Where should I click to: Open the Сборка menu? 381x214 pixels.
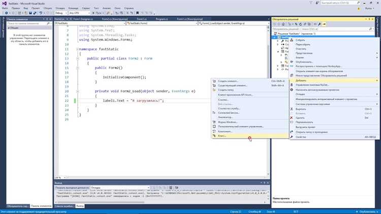coord(47,8)
